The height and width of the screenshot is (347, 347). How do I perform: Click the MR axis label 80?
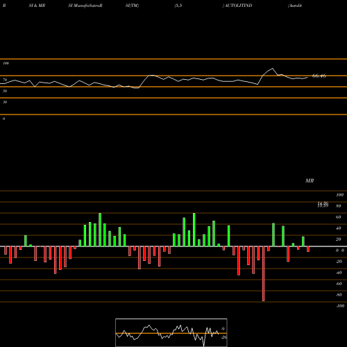pyautogui.click(x=339, y=206)
